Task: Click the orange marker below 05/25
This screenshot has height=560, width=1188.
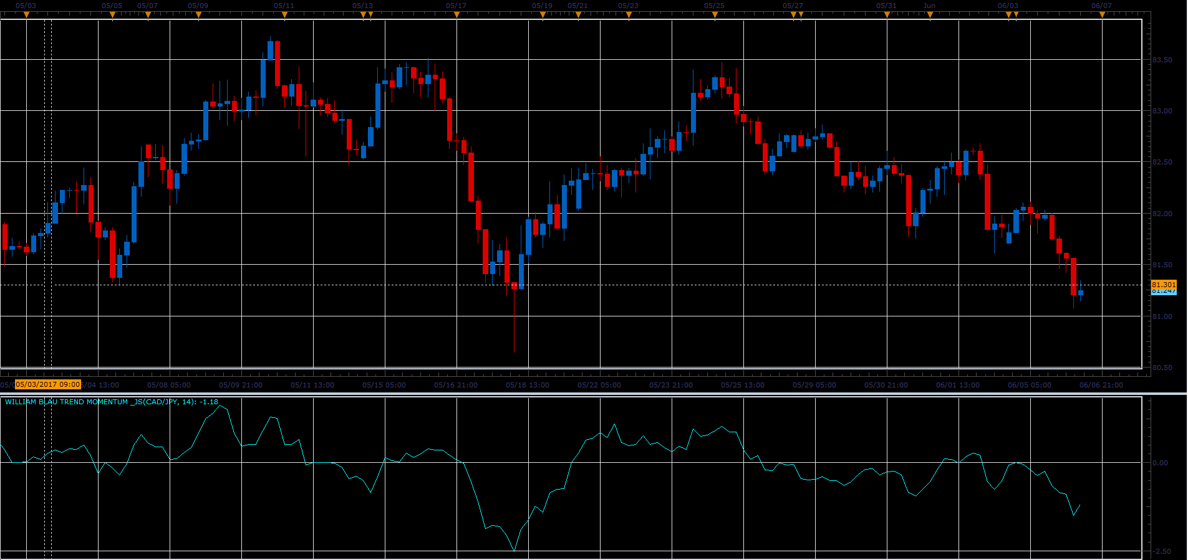Action: click(x=715, y=15)
